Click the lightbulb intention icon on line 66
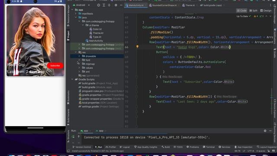277x156 pixels. [137, 47]
